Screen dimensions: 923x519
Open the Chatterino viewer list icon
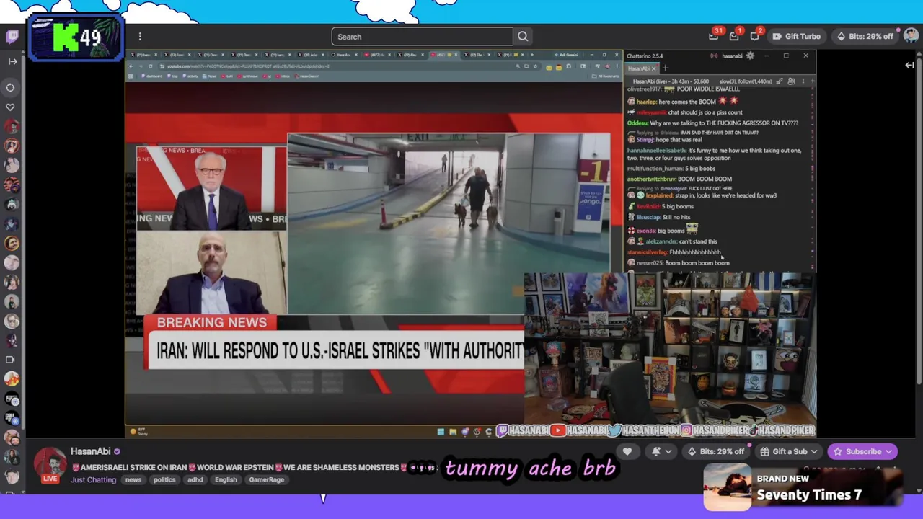pos(791,81)
